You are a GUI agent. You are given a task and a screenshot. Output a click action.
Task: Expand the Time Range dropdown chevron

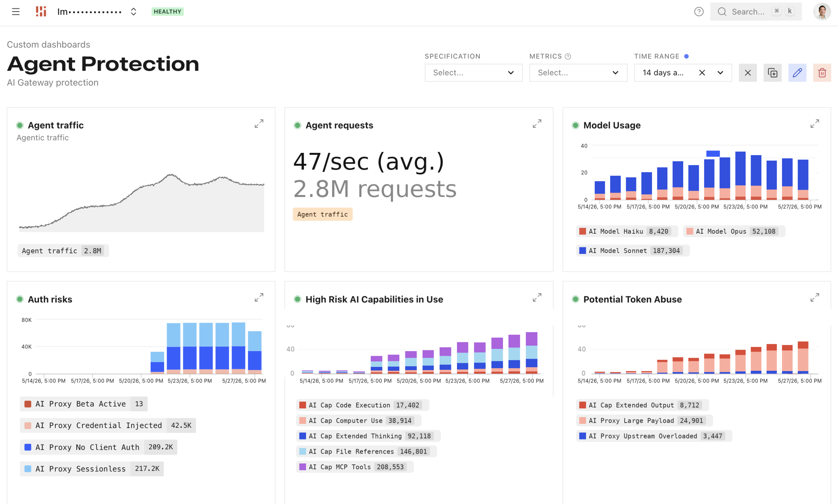(720, 73)
